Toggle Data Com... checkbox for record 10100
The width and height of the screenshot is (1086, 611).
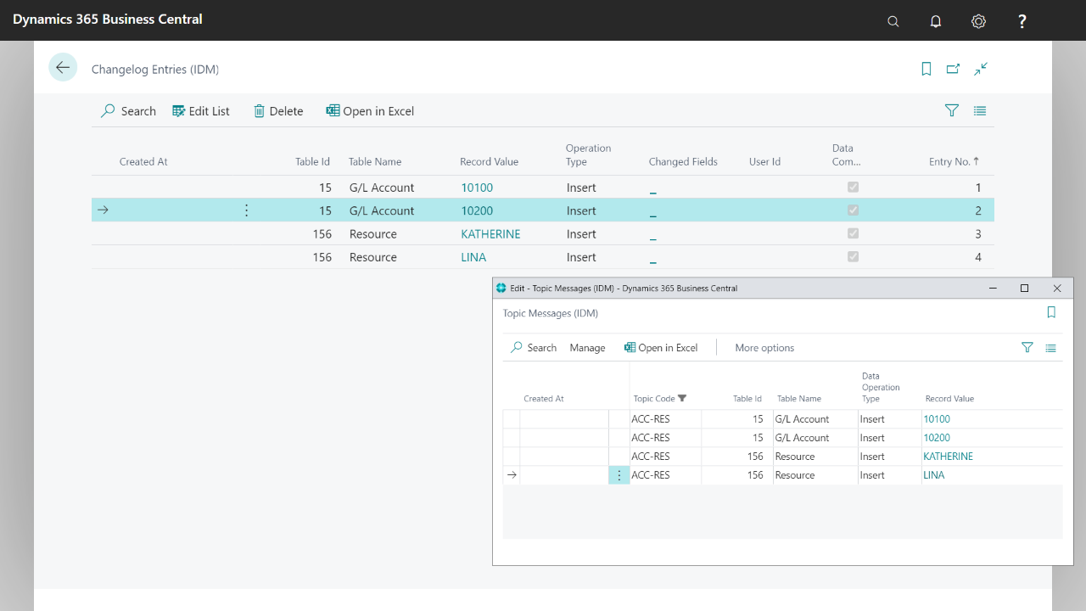[x=854, y=188]
